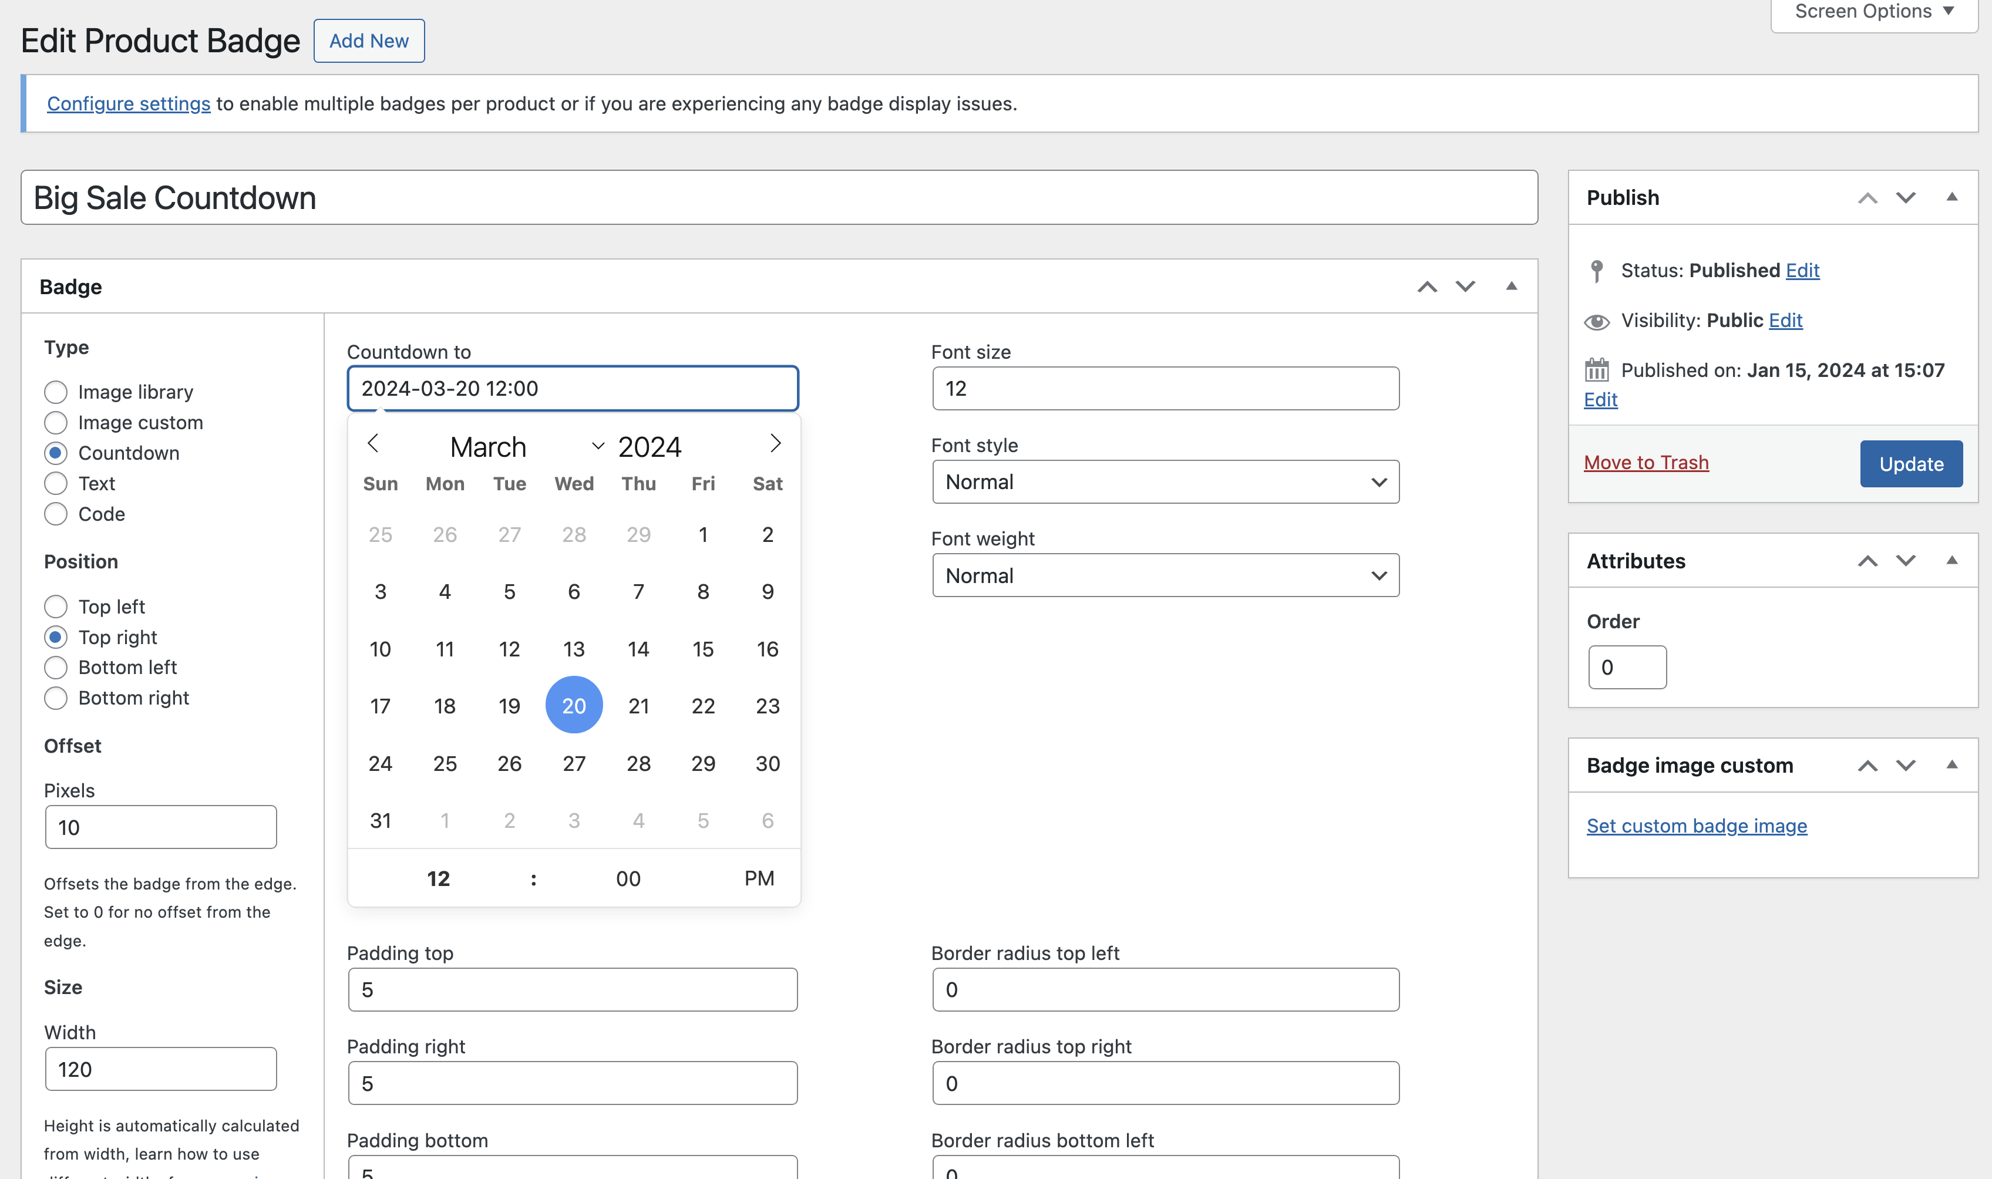Viewport: 1992px width, 1179px height.
Task: Move the Attributes panel down with its arrow
Action: coord(1906,561)
